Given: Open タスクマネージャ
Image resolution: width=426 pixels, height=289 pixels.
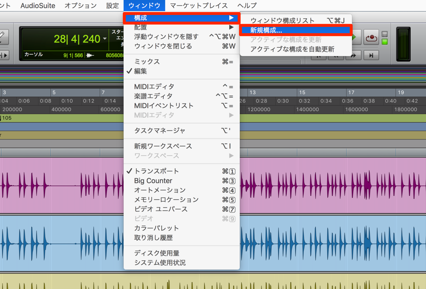Looking at the screenshot, I should pos(181,130).
